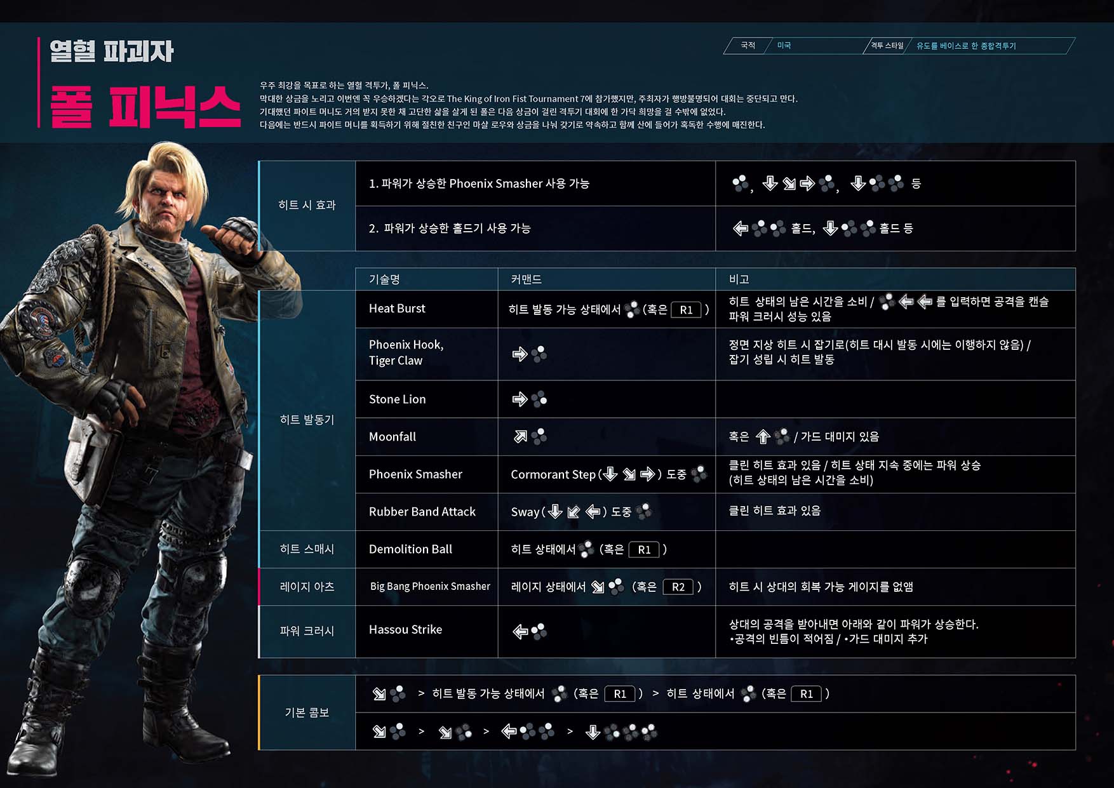The height and width of the screenshot is (788, 1114).
Task: Click the 'Cormorant Step' text in the command column
Action: coord(553,475)
